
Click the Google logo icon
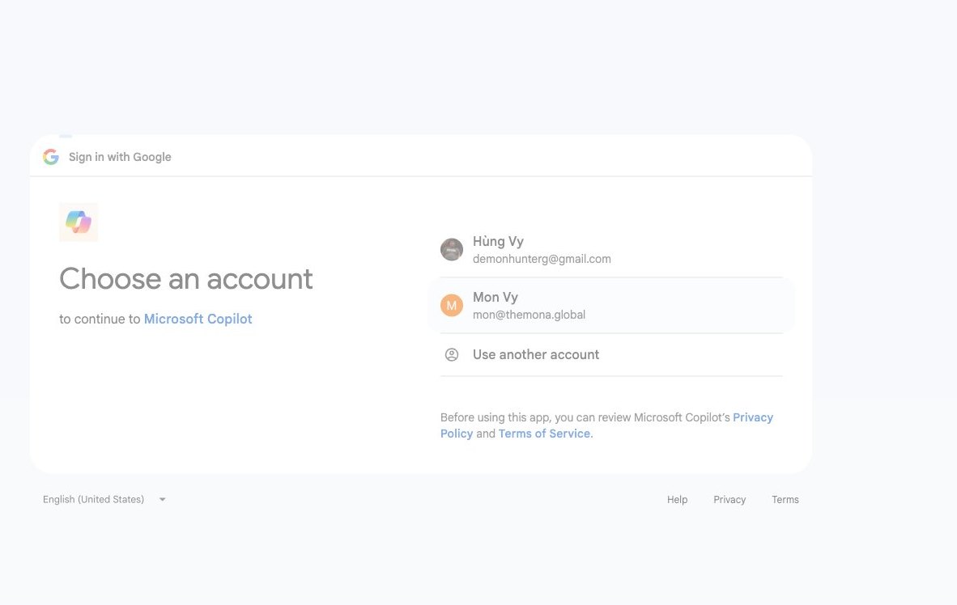tap(51, 157)
